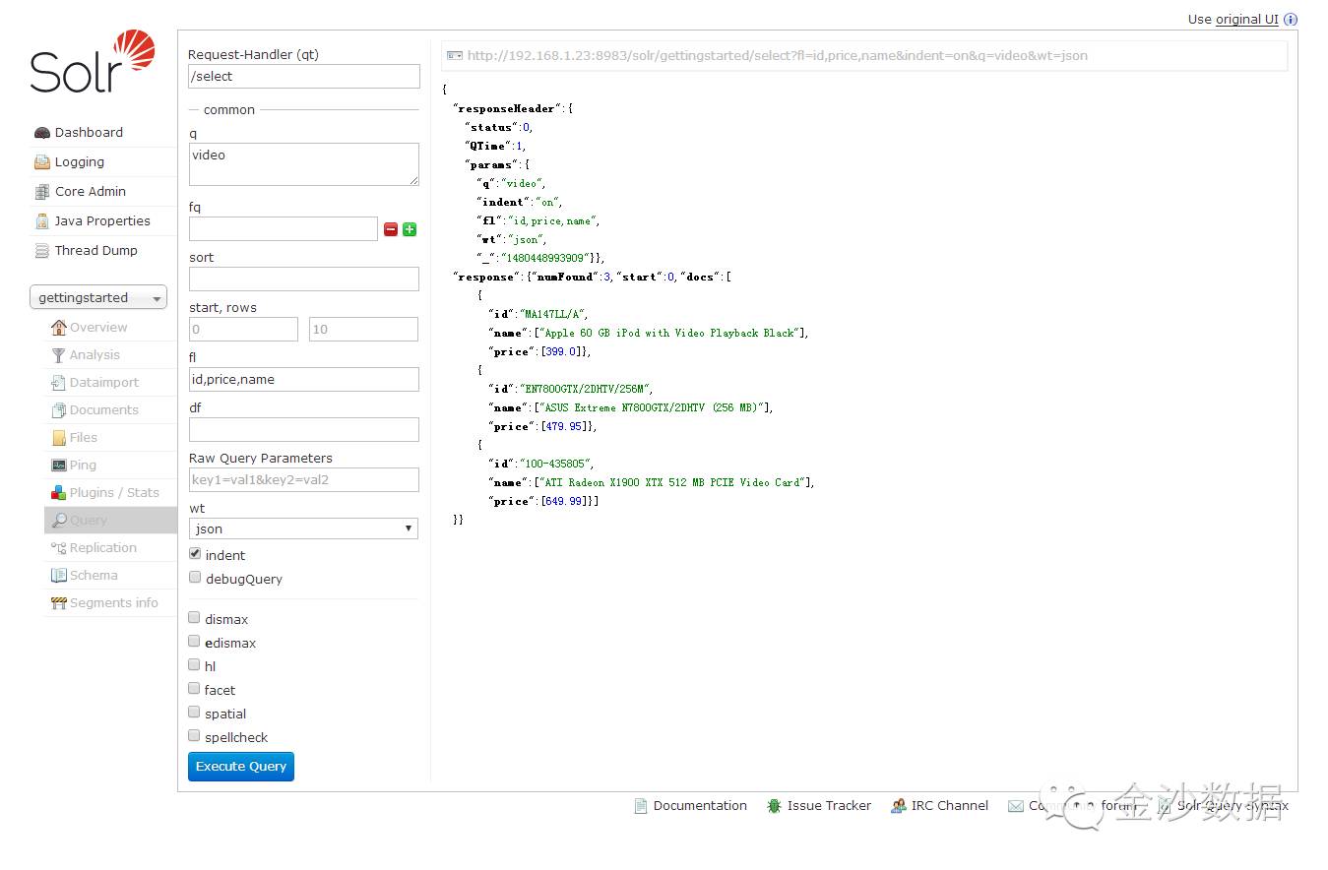Click the Files folder icon
Image resolution: width=1328 pixels, height=870 pixels.
point(59,438)
